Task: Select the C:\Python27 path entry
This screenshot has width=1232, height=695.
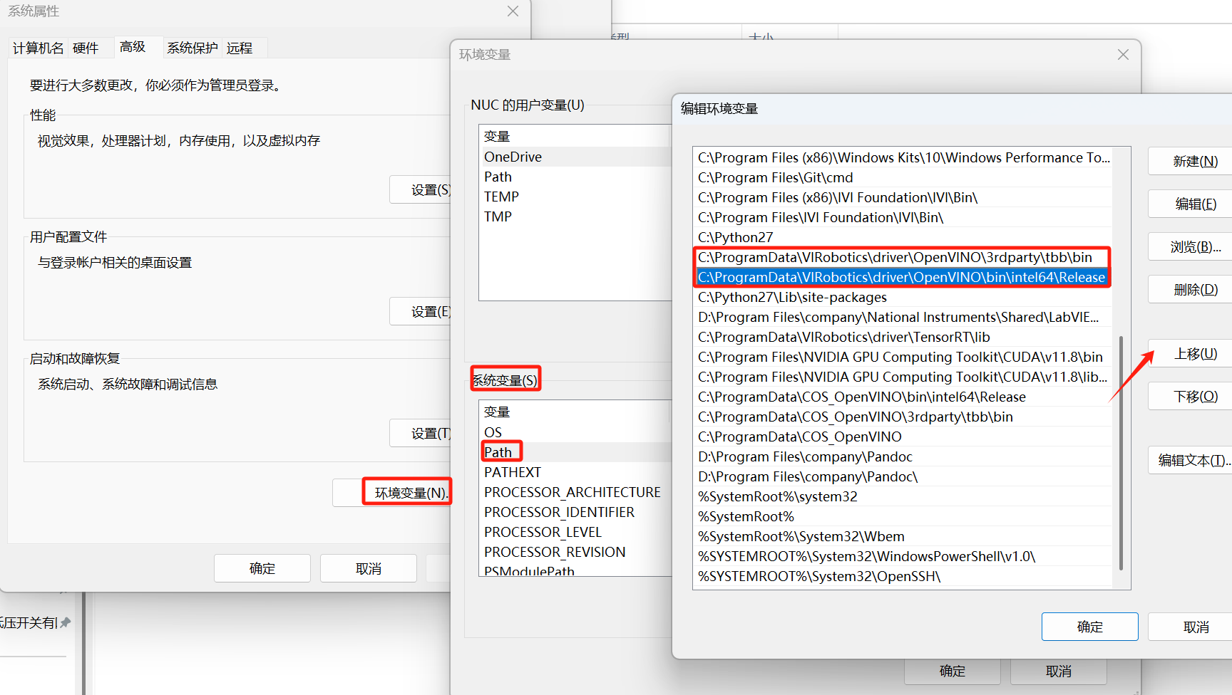Action: [735, 237]
